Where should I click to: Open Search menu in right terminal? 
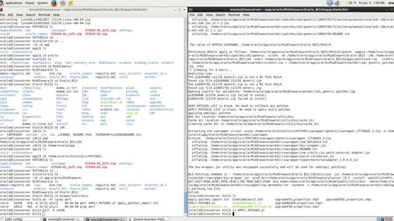coord(220,15)
